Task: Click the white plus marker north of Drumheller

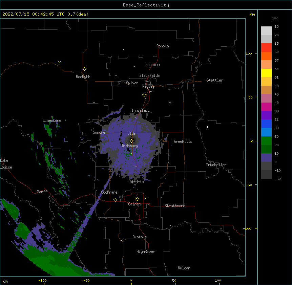Action: coord(207,127)
